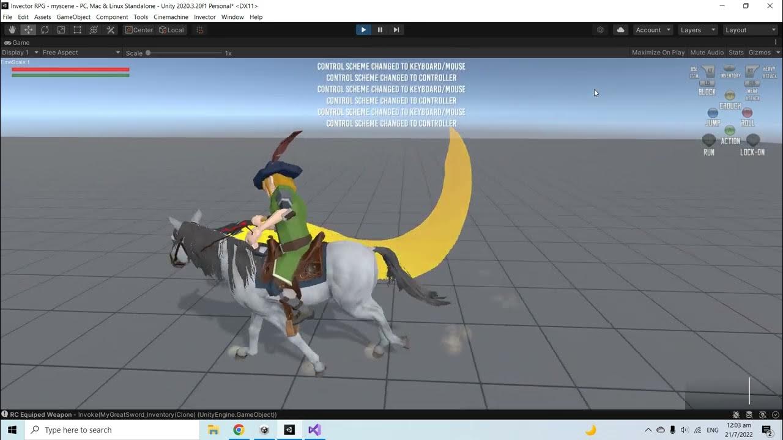Open the Layout dropdown
Screen dimensions: 783x440
[x=749, y=30]
